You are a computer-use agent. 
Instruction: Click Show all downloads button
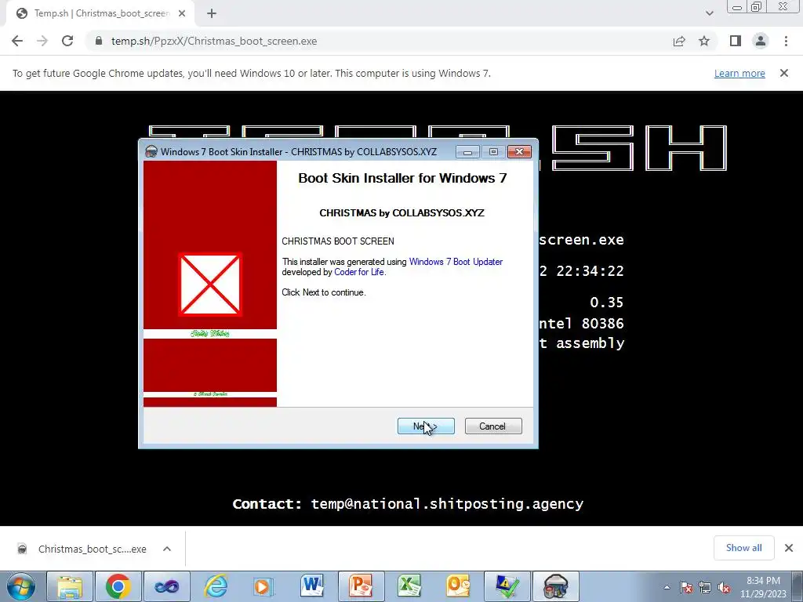[743, 548]
